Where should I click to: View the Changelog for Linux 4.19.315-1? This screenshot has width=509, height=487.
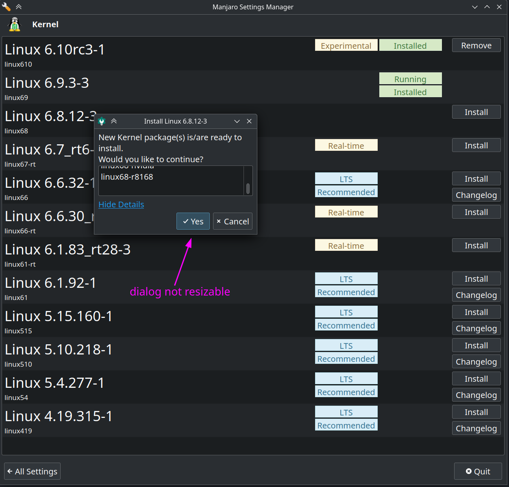476,428
